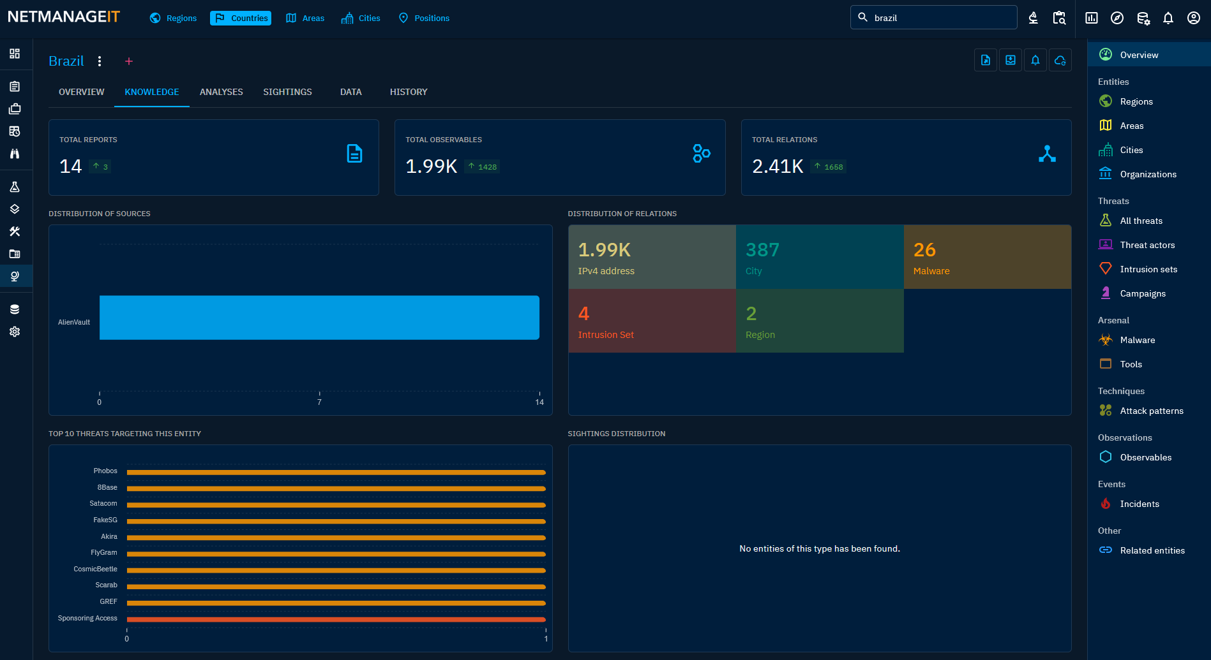Viewport: 1211px width, 660px height.
Task: Click the binoculars icon in left sidebar
Action: [15, 154]
